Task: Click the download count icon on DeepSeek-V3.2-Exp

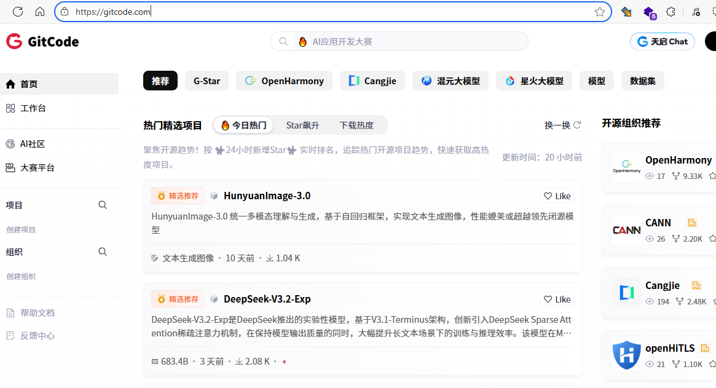Action: pos(239,362)
